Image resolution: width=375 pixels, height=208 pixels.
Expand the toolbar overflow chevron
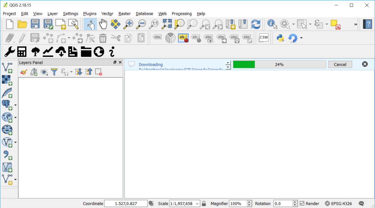(x=355, y=25)
